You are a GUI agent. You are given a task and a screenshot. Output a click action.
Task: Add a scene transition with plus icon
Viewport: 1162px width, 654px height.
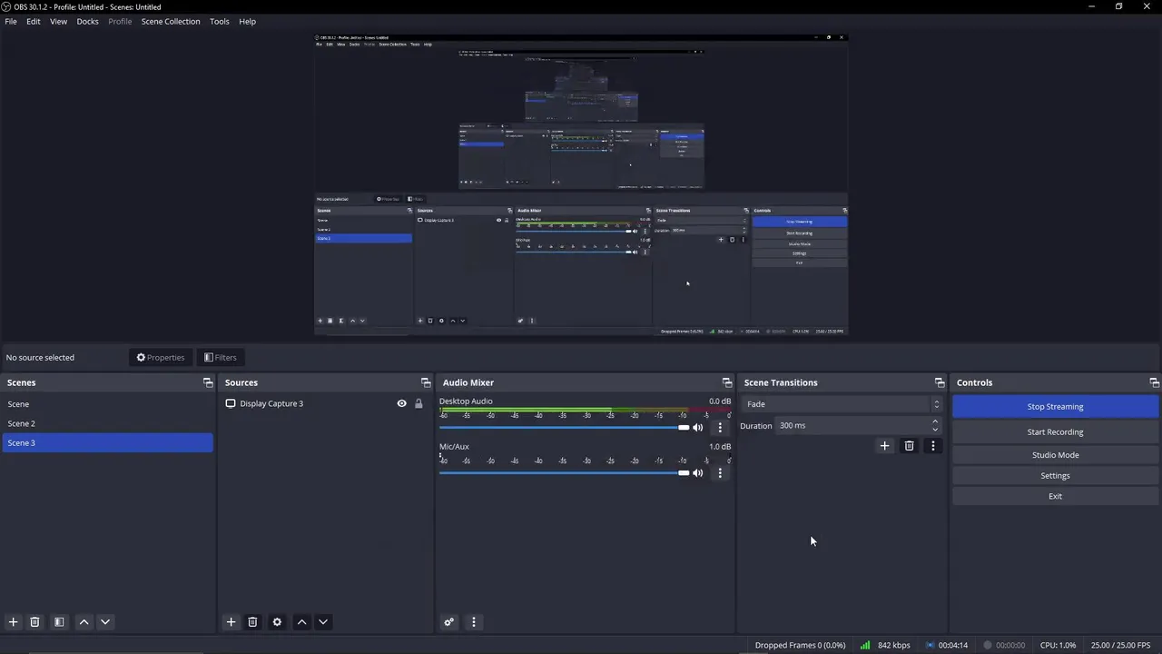[884, 445]
